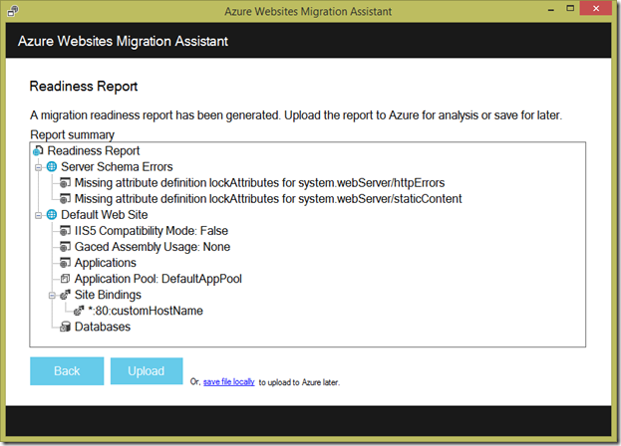Click the icon beside IIS5 Compatibility Mode

point(66,230)
